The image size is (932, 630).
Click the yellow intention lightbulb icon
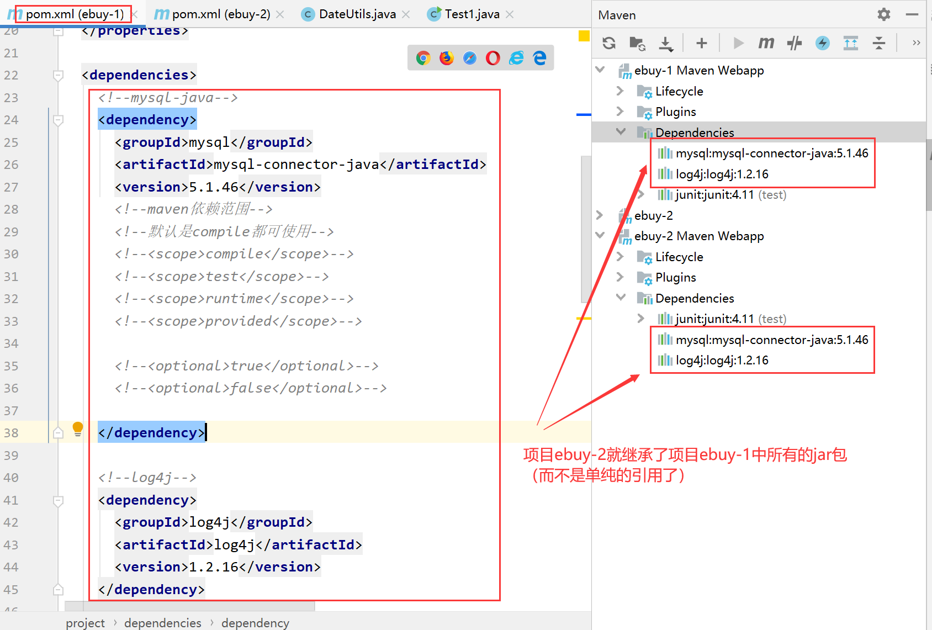tap(78, 429)
